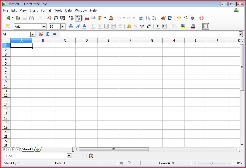Image resolution: width=246 pixels, height=168 pixels.
Task: Open the Function Wizard
Action: pyautogui.click(x=41, y=34)
